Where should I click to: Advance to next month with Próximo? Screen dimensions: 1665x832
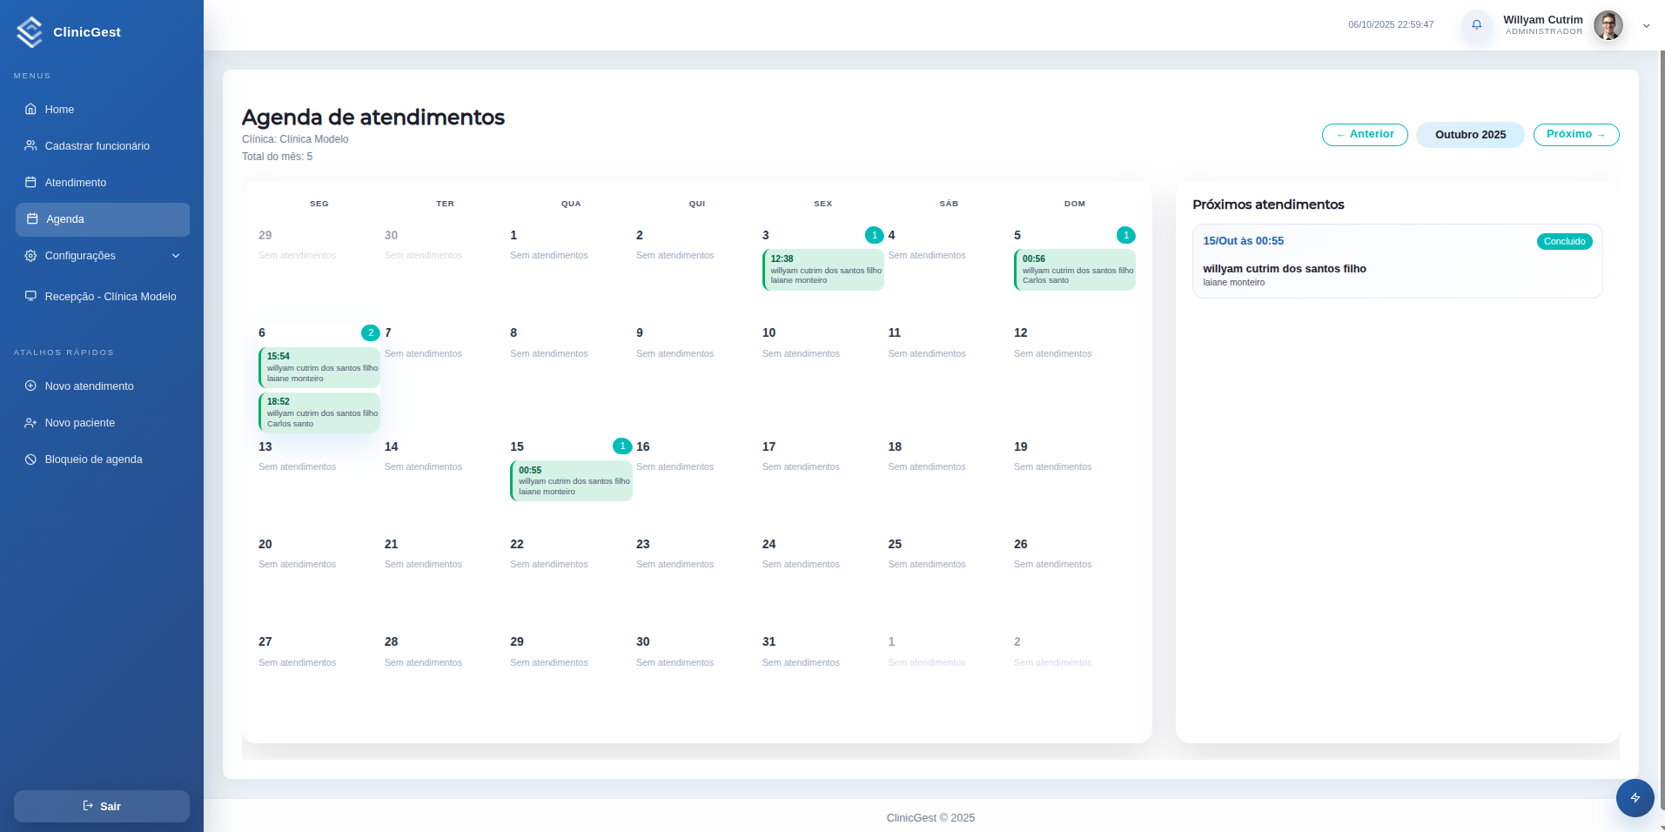click(1575, 135)
